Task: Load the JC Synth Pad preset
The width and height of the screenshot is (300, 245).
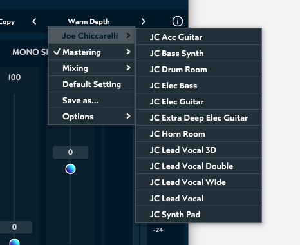Action: [x=199, y=214]
